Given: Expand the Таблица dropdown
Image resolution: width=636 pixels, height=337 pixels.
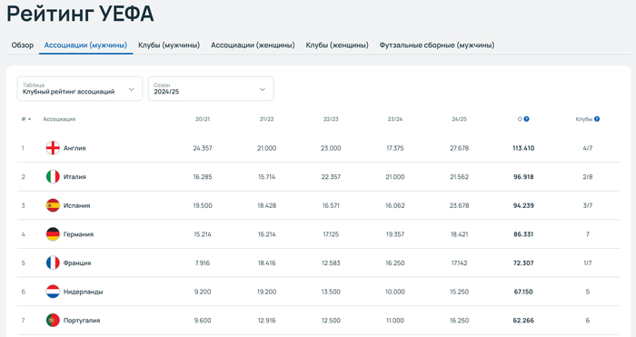Looking at the screenshot, I should point(80,89).
